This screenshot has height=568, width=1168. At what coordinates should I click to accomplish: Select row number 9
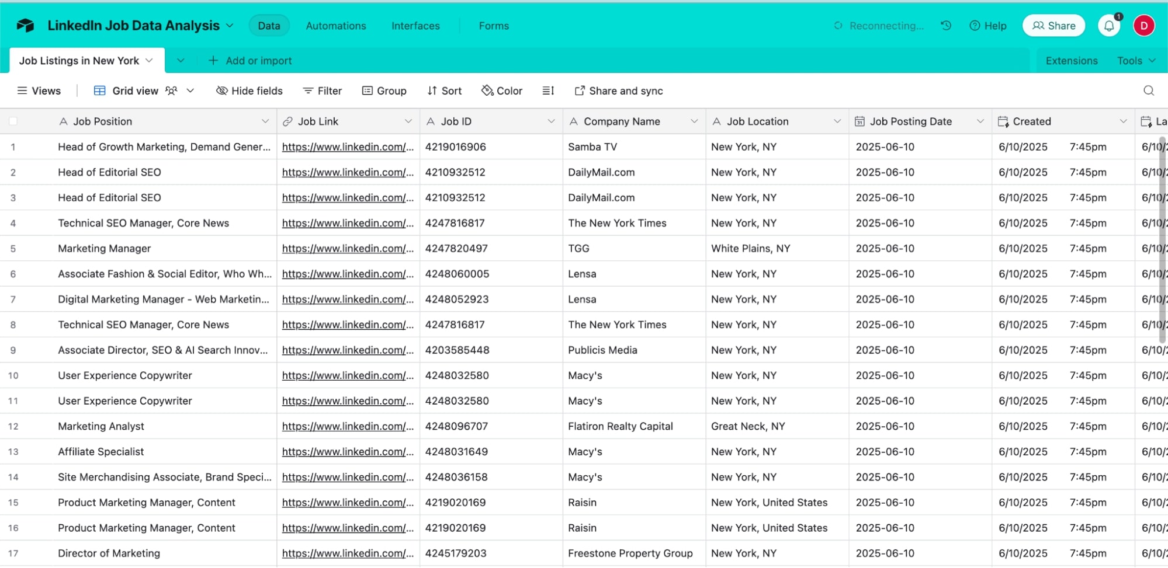(13, 350)
